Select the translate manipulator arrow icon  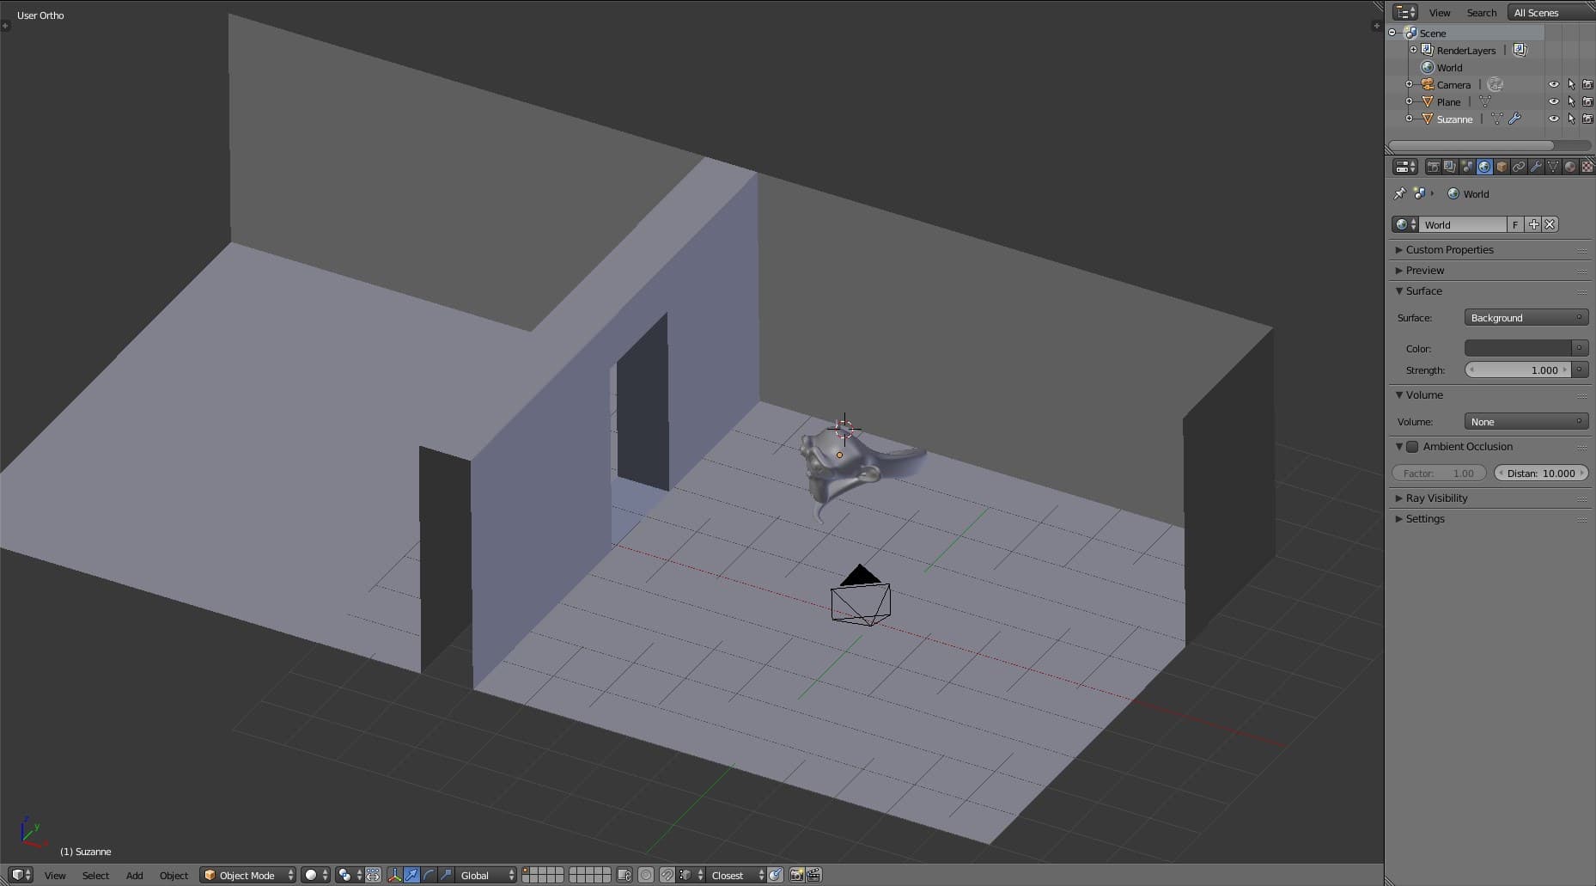click(x=411, y=875)
